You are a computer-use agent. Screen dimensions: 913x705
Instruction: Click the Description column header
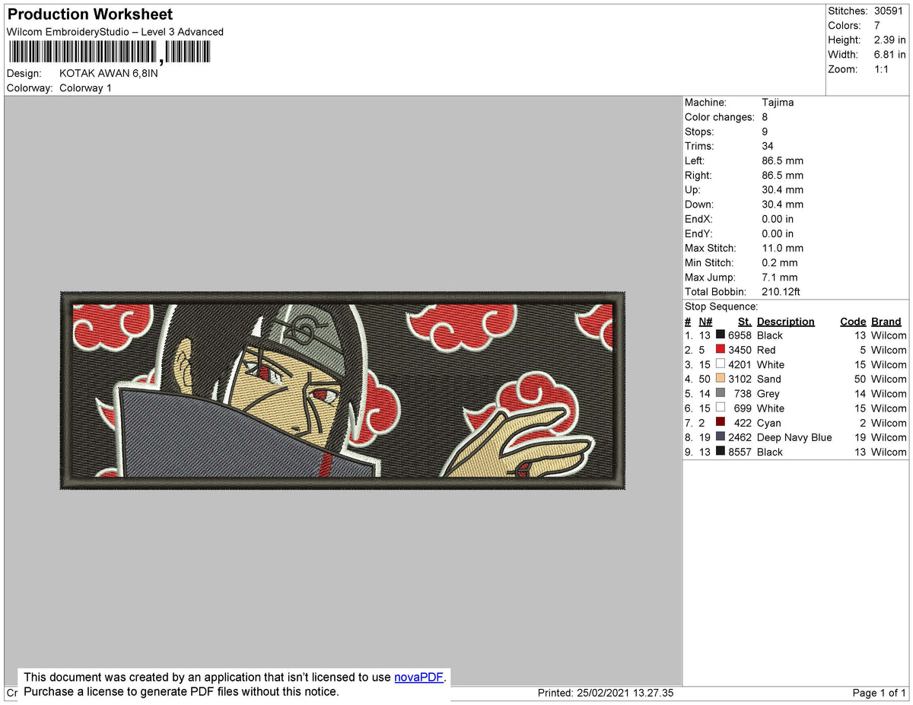788,321
